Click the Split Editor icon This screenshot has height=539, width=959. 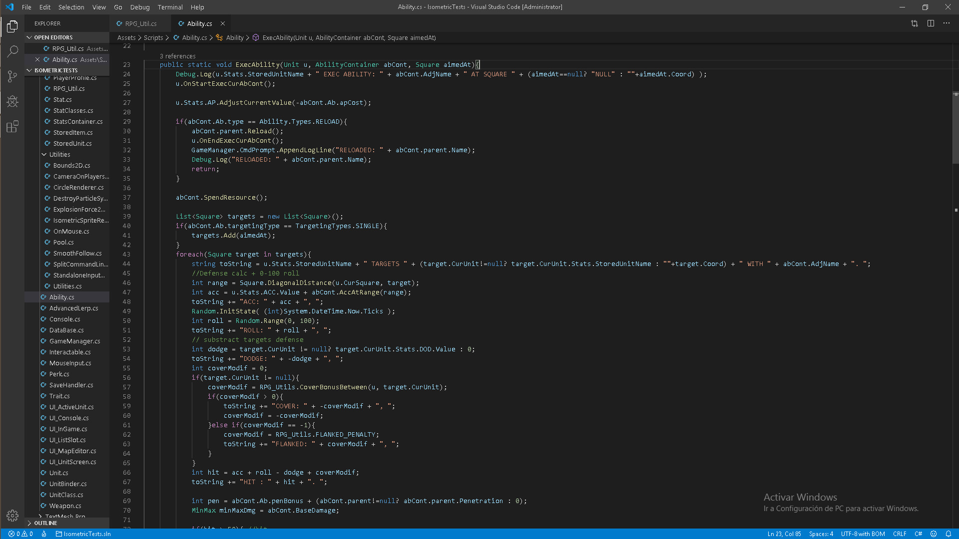pos(931,23)
